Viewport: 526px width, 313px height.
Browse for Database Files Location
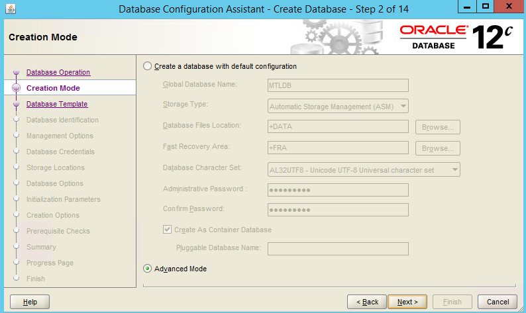tap(438, 127)
